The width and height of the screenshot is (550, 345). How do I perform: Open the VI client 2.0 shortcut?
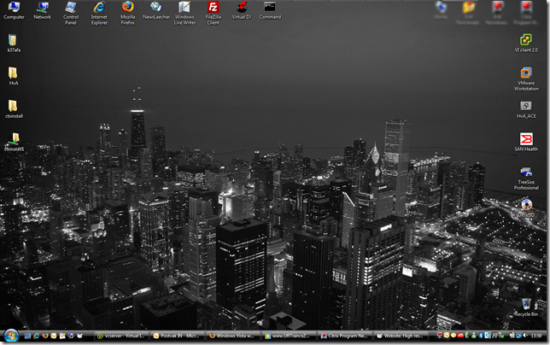point(526,43)
